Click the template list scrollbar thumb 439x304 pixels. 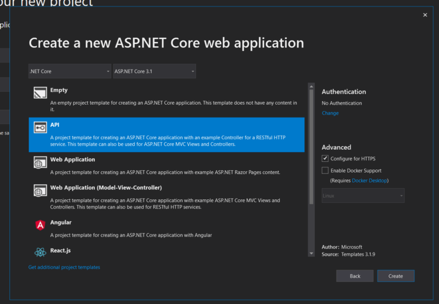coord(311,147)
